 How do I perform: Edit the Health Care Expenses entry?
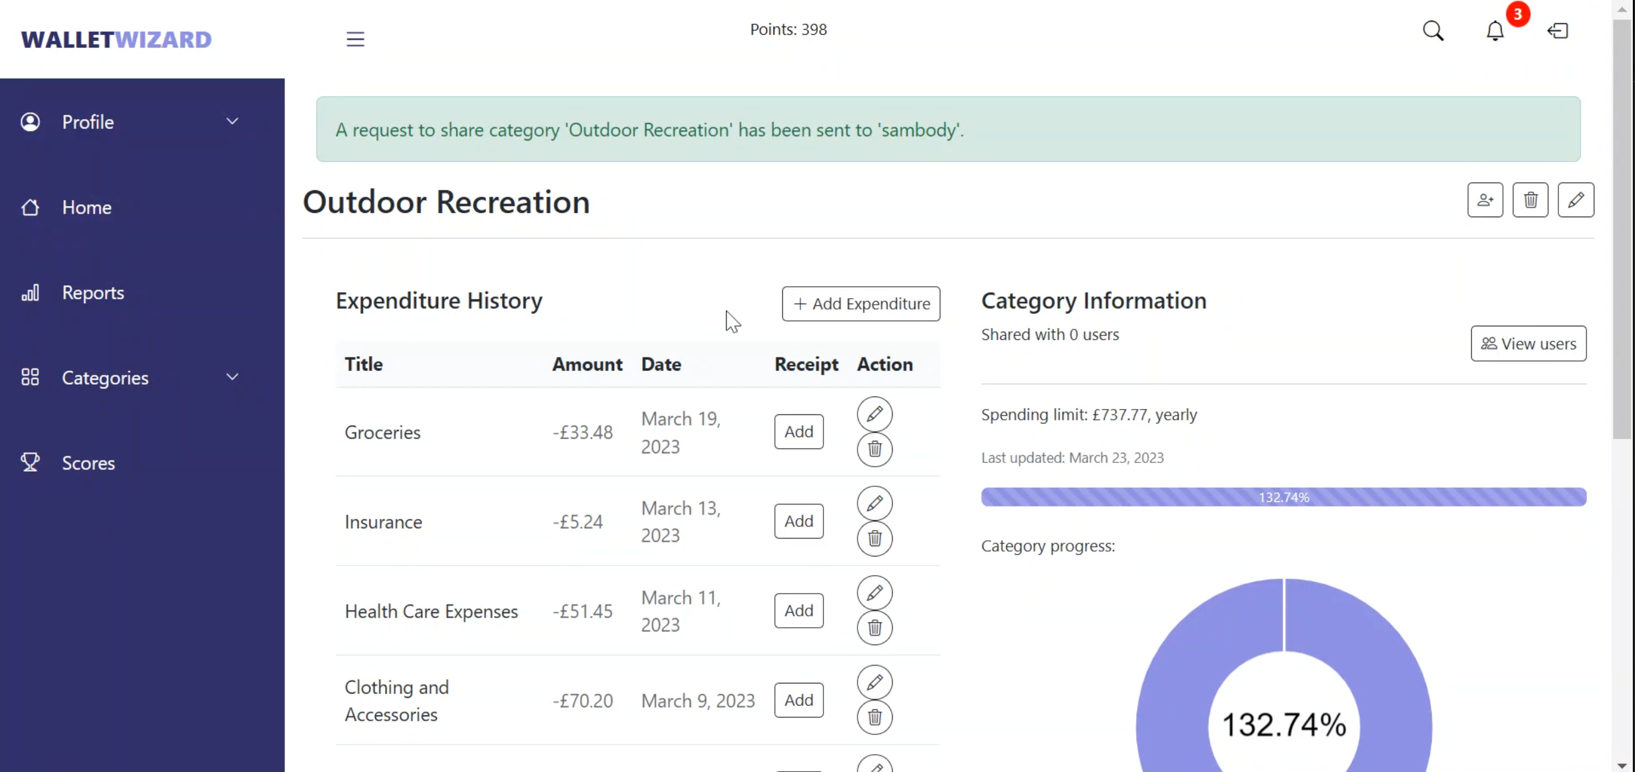coord(874,593)
